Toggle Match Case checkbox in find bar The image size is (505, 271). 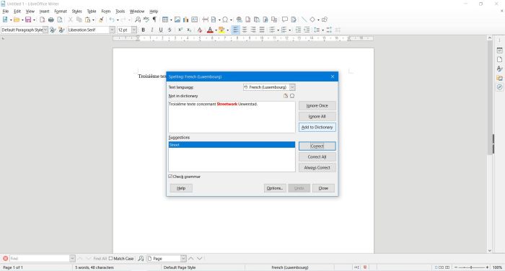110,259
